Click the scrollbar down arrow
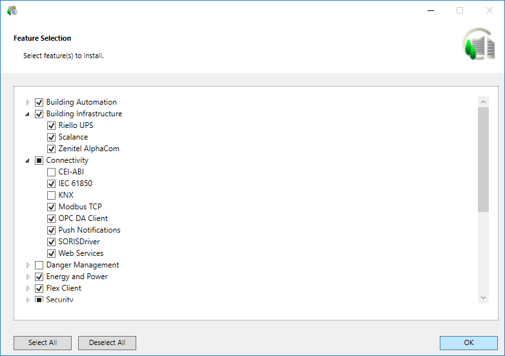The image size is (505, 356). (x=484, y=297)
